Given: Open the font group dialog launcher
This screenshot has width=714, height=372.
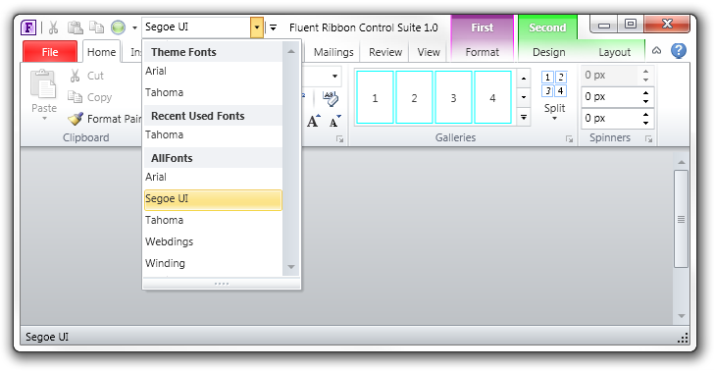Looking at the screenshot, I should click(339, 139).
